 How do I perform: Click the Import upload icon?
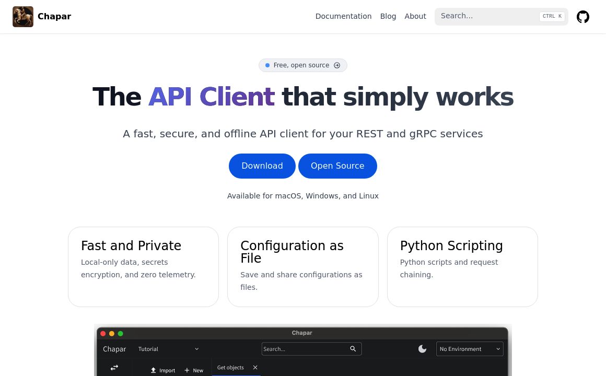click(x=153, y=370)
